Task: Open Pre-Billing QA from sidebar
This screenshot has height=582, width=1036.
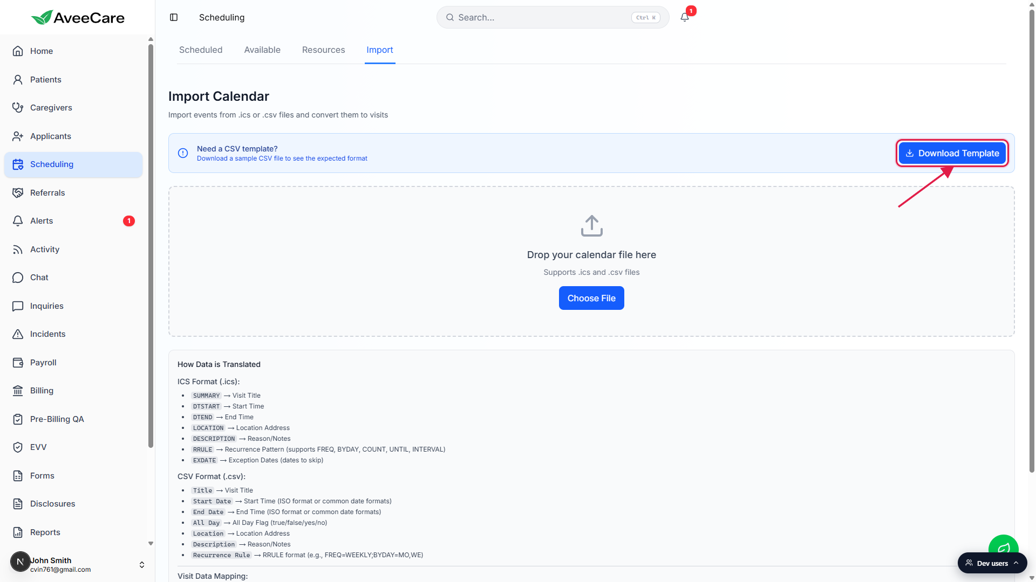Action: (73, 419)
